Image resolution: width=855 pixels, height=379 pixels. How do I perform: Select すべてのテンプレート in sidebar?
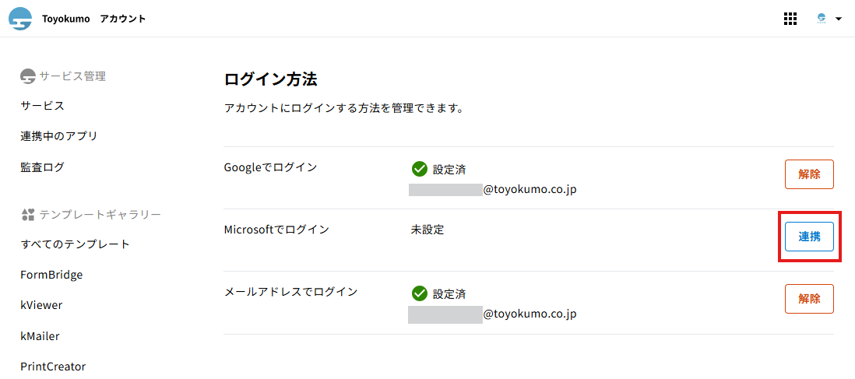pos(76,244)
